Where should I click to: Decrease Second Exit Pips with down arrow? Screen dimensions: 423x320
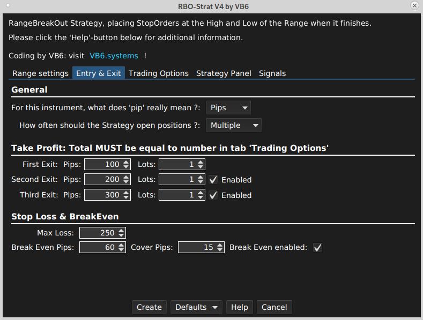click(x=126, y=182)
